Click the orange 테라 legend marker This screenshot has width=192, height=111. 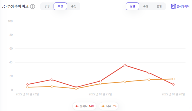[x=103, y=106]
